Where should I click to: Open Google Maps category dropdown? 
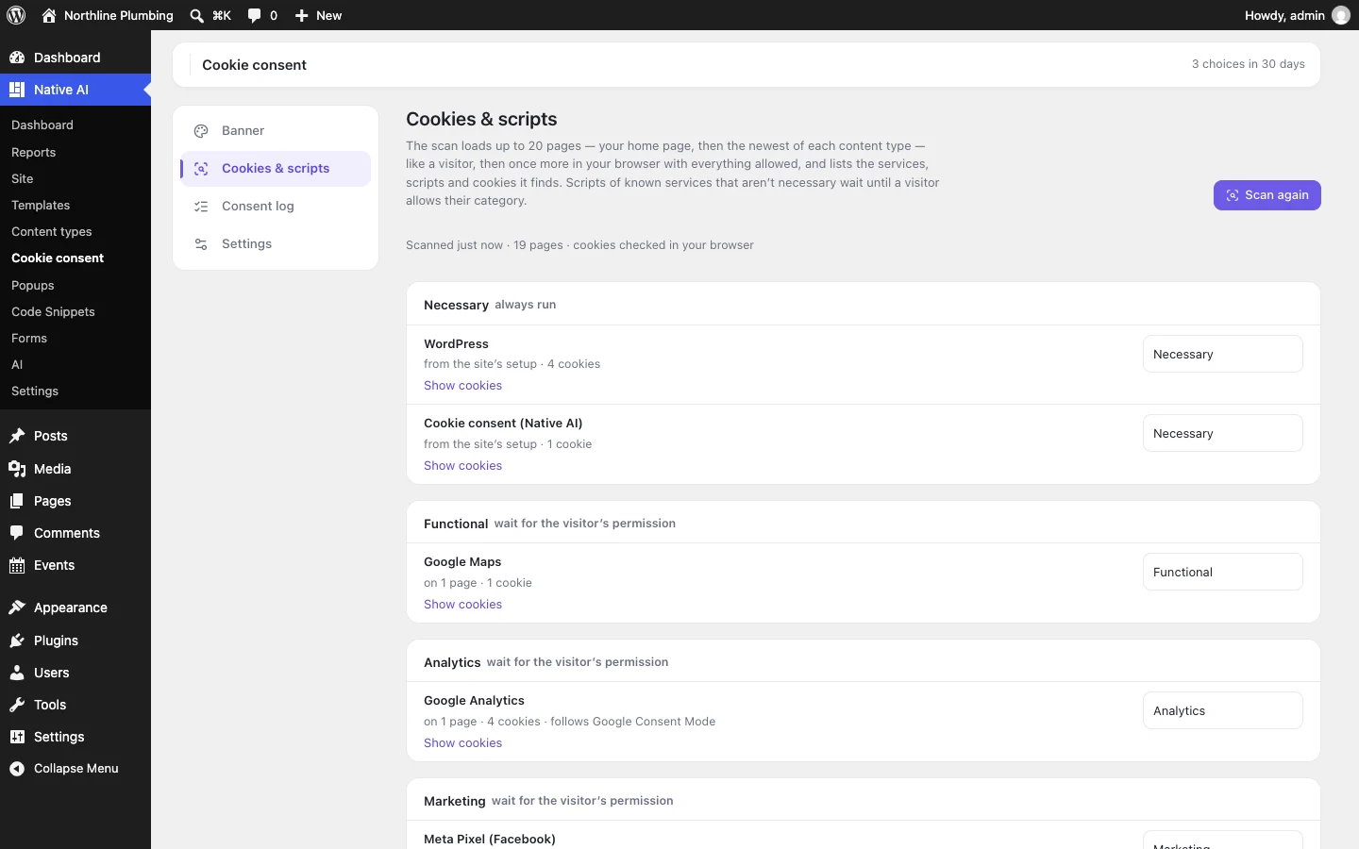coord(1223,572)
